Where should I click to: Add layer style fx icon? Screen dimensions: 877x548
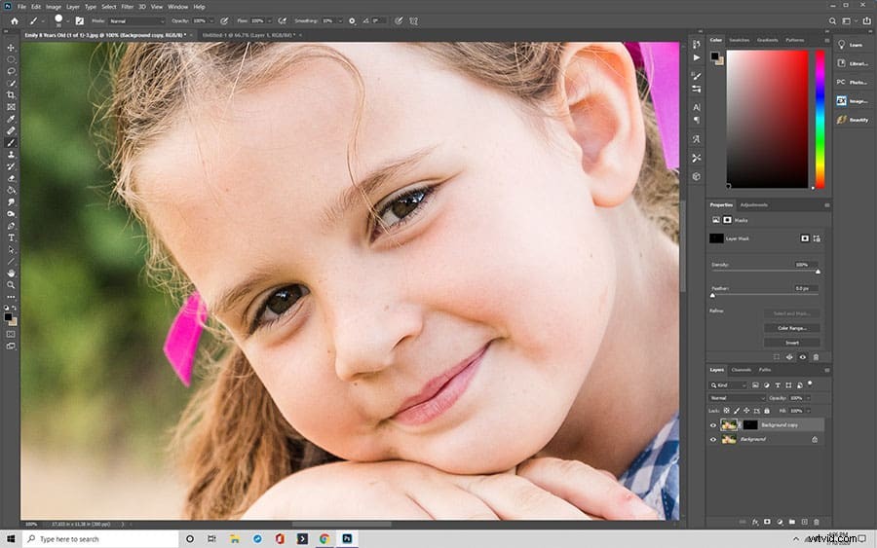tap(755, 522)
